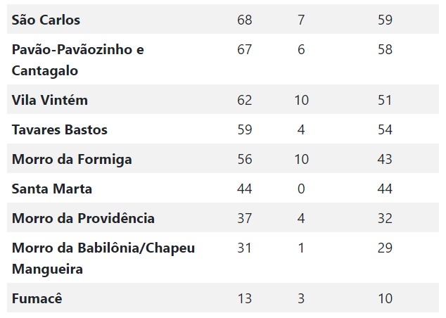Click the Vila Vintém row label
The height and width of the screenshot is (318, 446).
click(x=50, y=100)
